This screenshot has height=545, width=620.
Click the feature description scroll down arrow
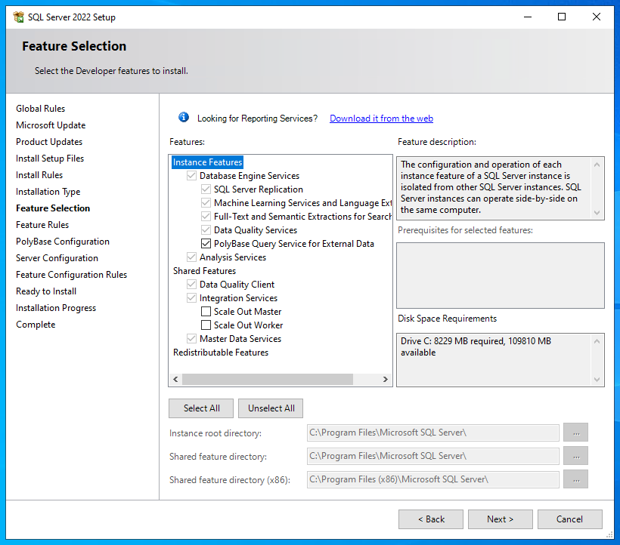click(x=597, y=213)
